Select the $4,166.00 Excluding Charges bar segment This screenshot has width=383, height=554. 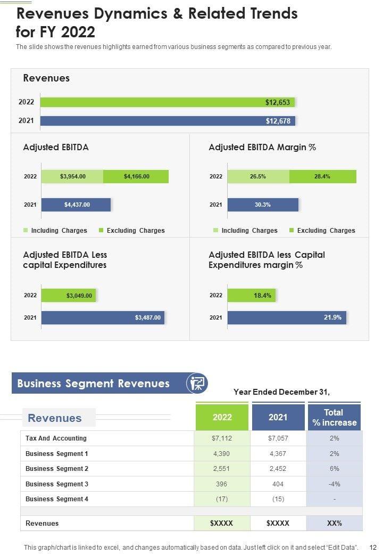click(136, 176)
